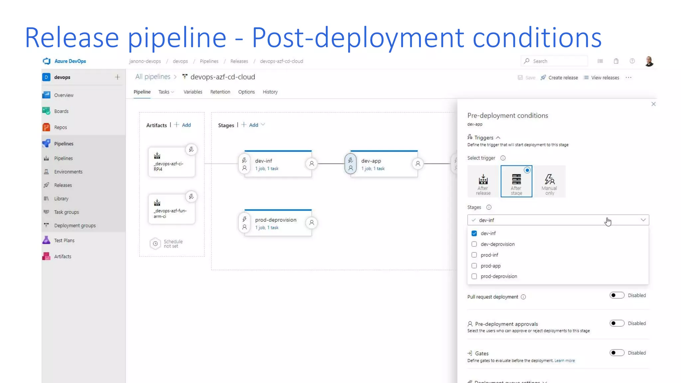Click dev-inf post-deployment conditions person icon
The image size is (681, 383).
click(x=312, y=164)
